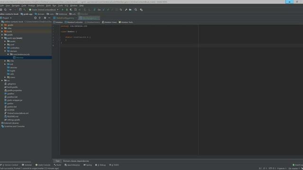
Task: Open the TODO tool window
Action: pyautogui.click(x=114, y=165)
